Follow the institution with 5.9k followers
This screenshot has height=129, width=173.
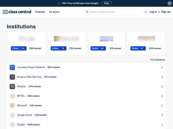coord(19,48)
